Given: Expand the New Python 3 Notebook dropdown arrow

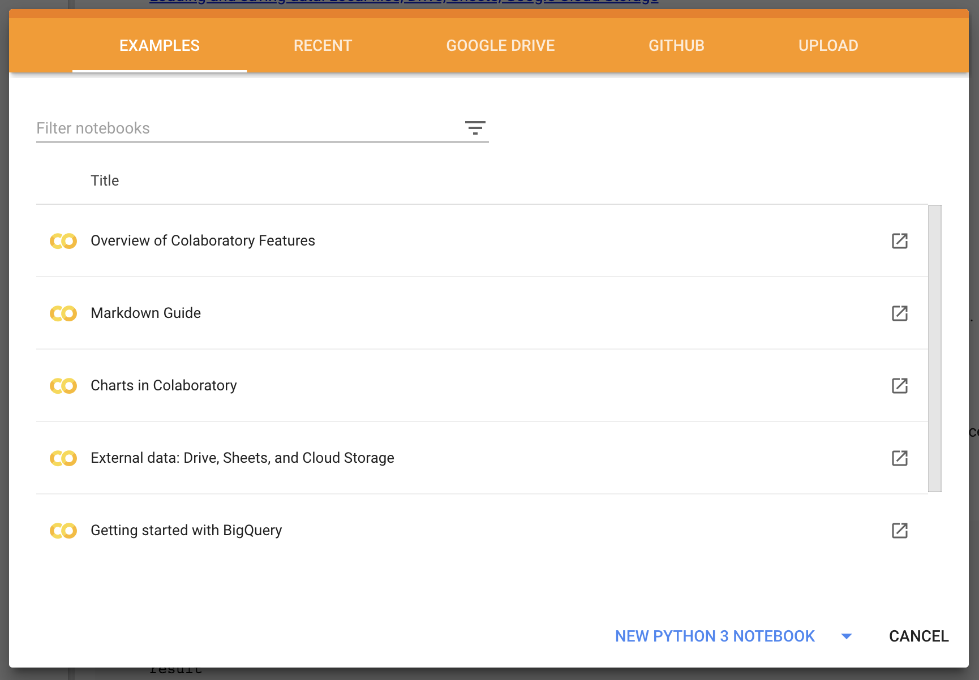Looking at the screenshot, I should point(847,636).
